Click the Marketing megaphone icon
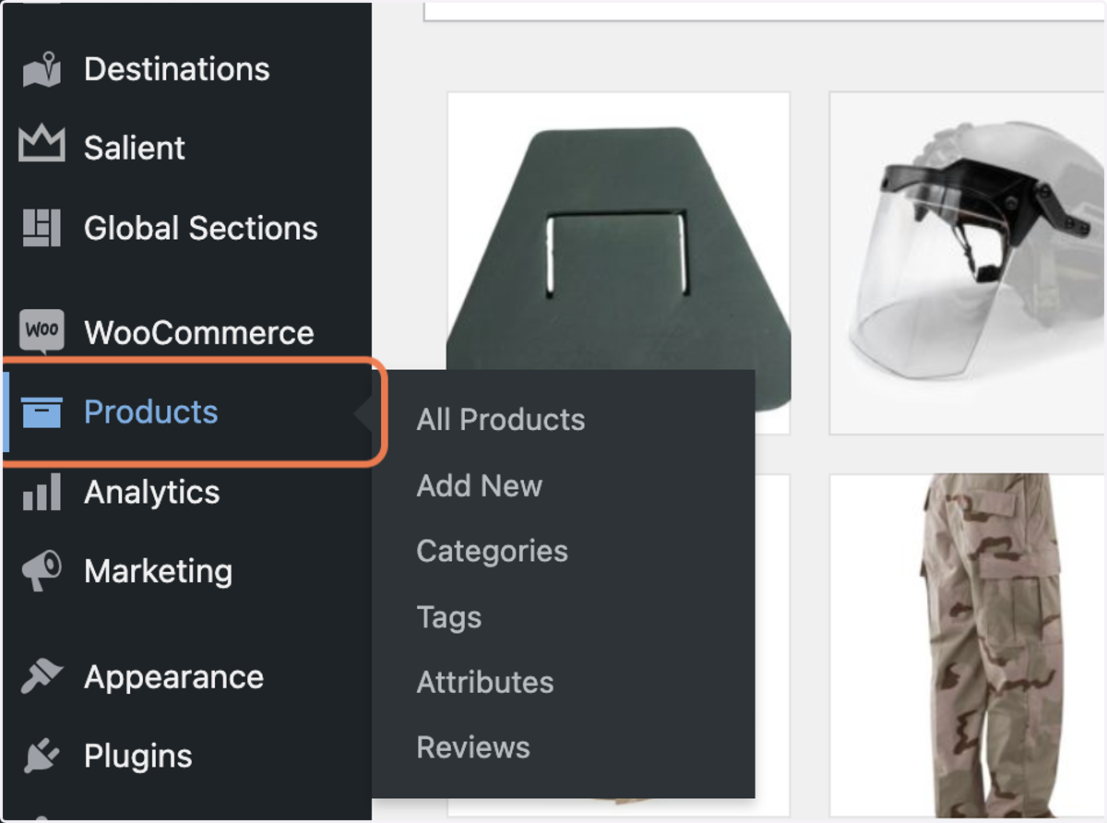The width and height of the screenshot is (1107, 823). (x=42, y=571)
